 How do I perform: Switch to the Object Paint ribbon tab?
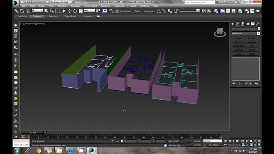click(x=70, y=16)
